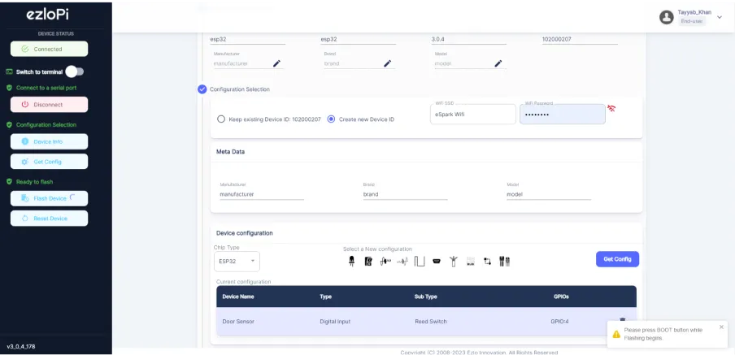
Task: Select the LED configuration icon
Action: 352,261
